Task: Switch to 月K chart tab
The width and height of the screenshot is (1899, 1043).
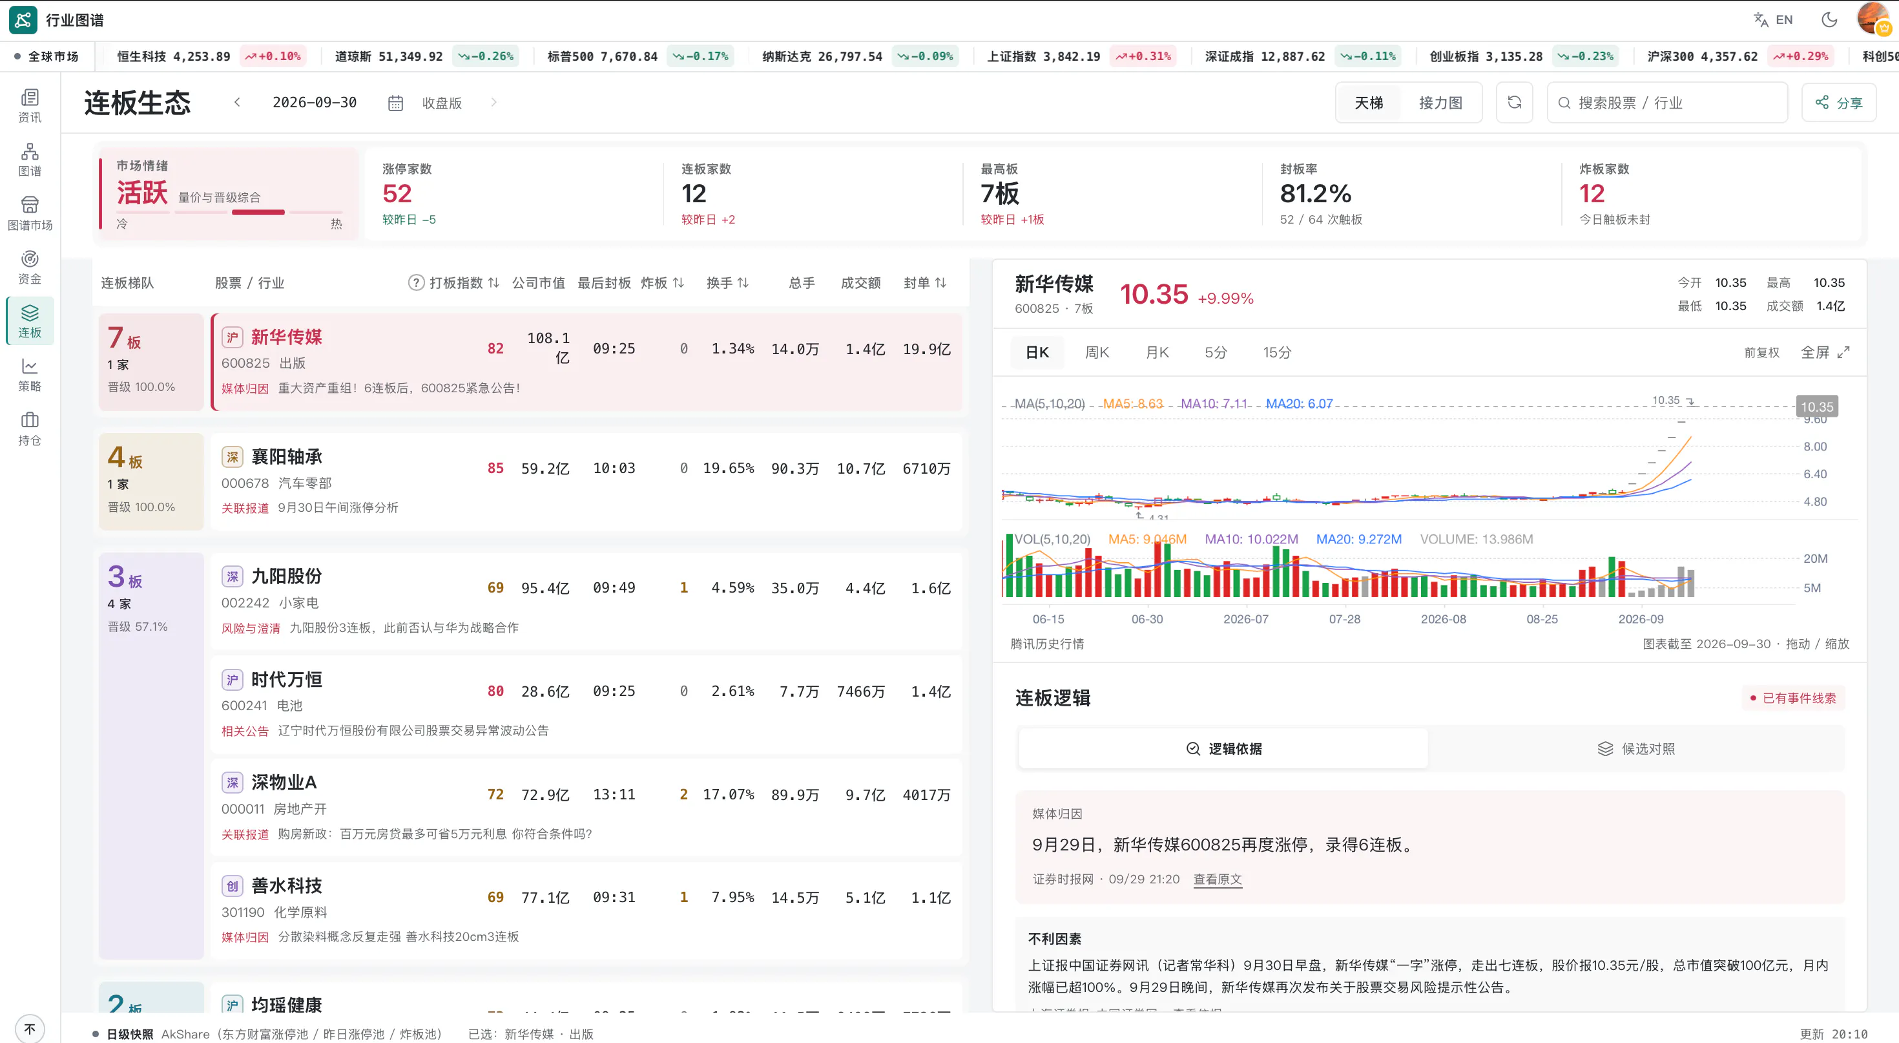Action: 1157,353
